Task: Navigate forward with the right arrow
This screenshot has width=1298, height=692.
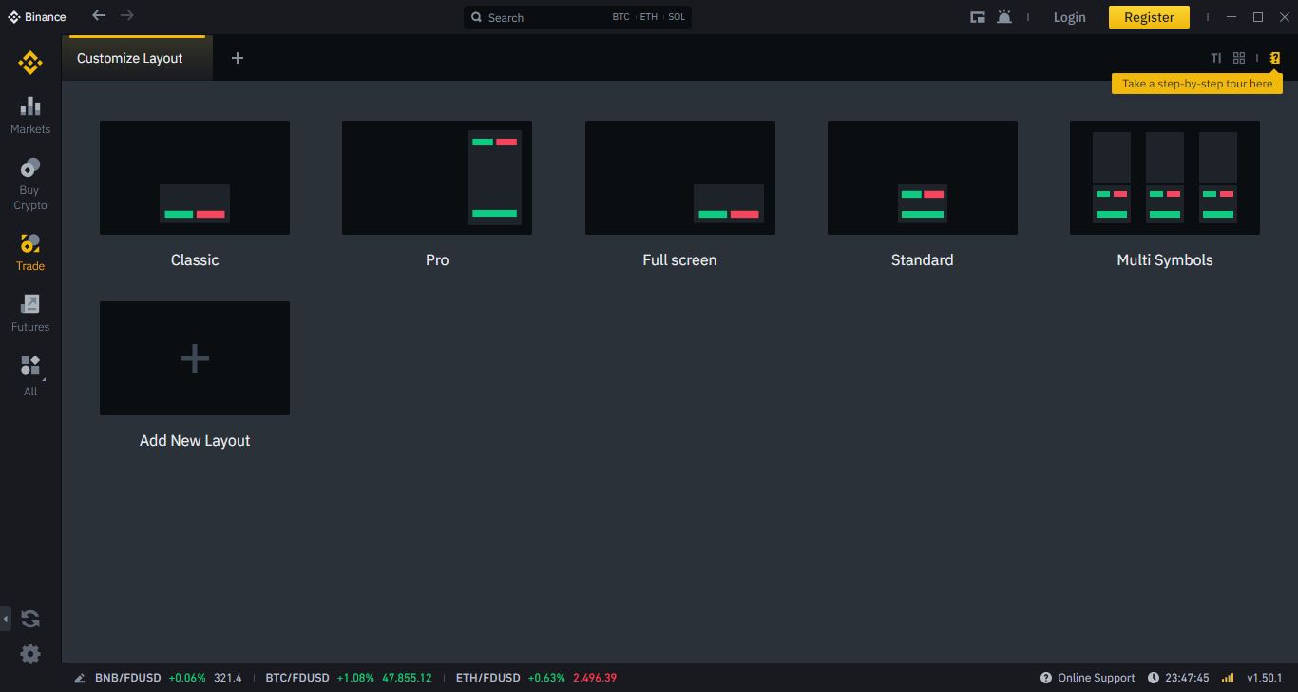Action: 127,15
